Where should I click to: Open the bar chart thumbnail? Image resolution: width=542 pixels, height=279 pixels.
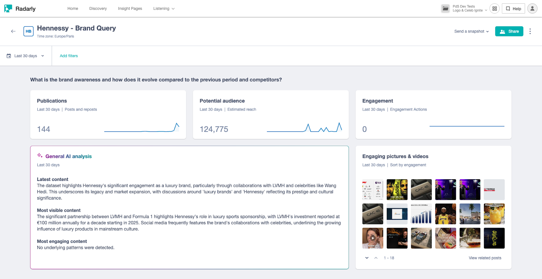pos(421,214)
